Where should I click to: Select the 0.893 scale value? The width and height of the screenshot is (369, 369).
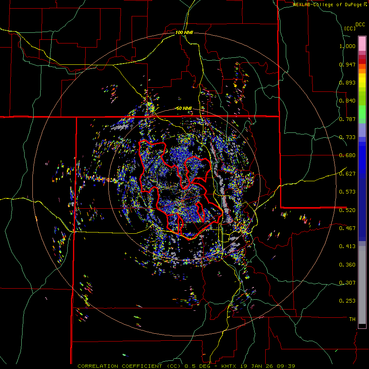point(347,82)
